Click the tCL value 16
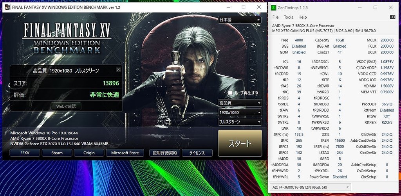Viewport: 401px width, 196px height. (x=299, y=62)
